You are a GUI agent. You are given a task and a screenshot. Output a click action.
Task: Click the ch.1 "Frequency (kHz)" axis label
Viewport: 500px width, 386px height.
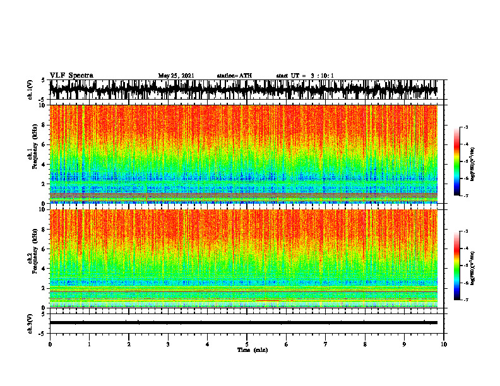pyautogui.click(x=35, y=146)
